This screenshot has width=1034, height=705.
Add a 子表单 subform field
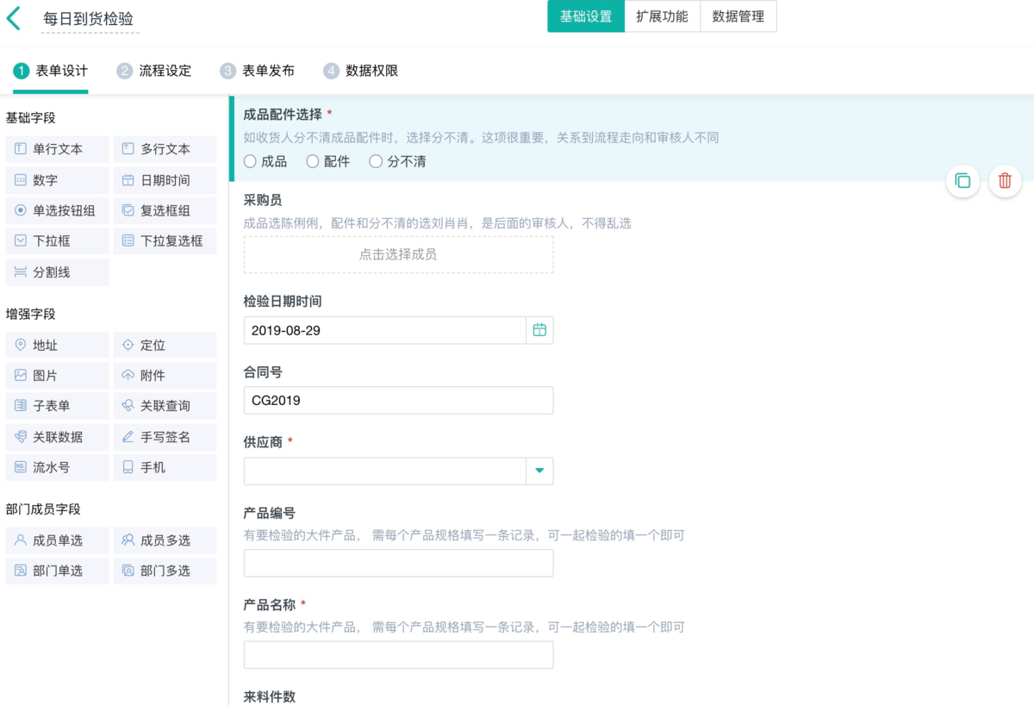57,406
